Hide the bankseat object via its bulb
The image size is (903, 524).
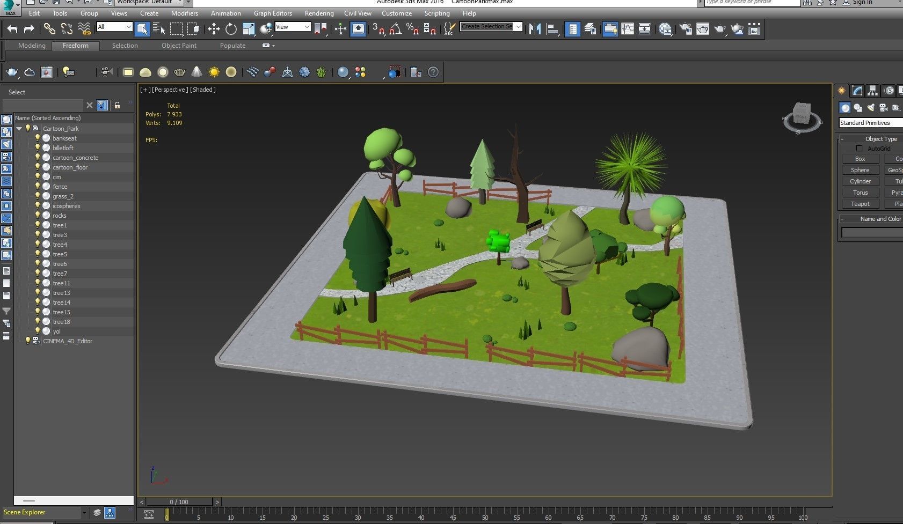click(x=38, y=138)
